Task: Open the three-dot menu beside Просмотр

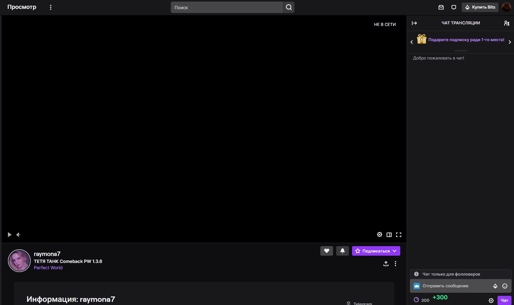Action: tap(51, 7)
